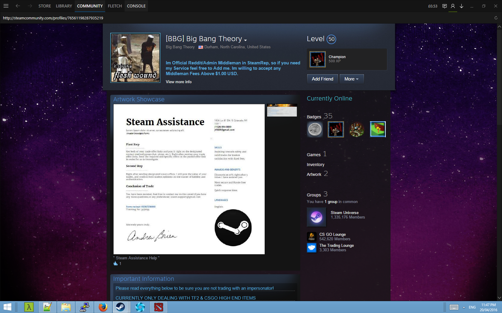
Task: Click the page scrollbar down arrow
Action: [499, 298]
